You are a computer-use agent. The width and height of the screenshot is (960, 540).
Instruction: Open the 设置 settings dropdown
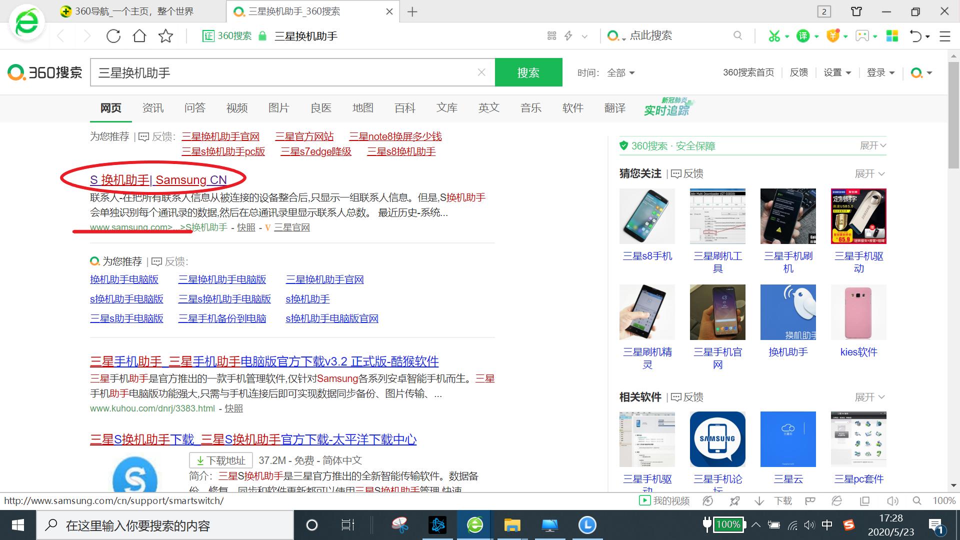837,72
